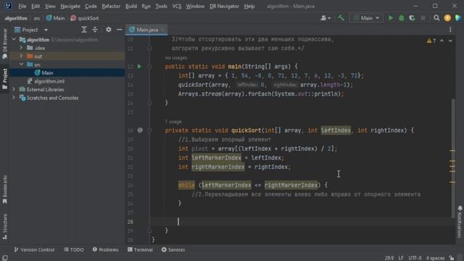Open Search Everywhere with the magnifier icon

point(436,18)
